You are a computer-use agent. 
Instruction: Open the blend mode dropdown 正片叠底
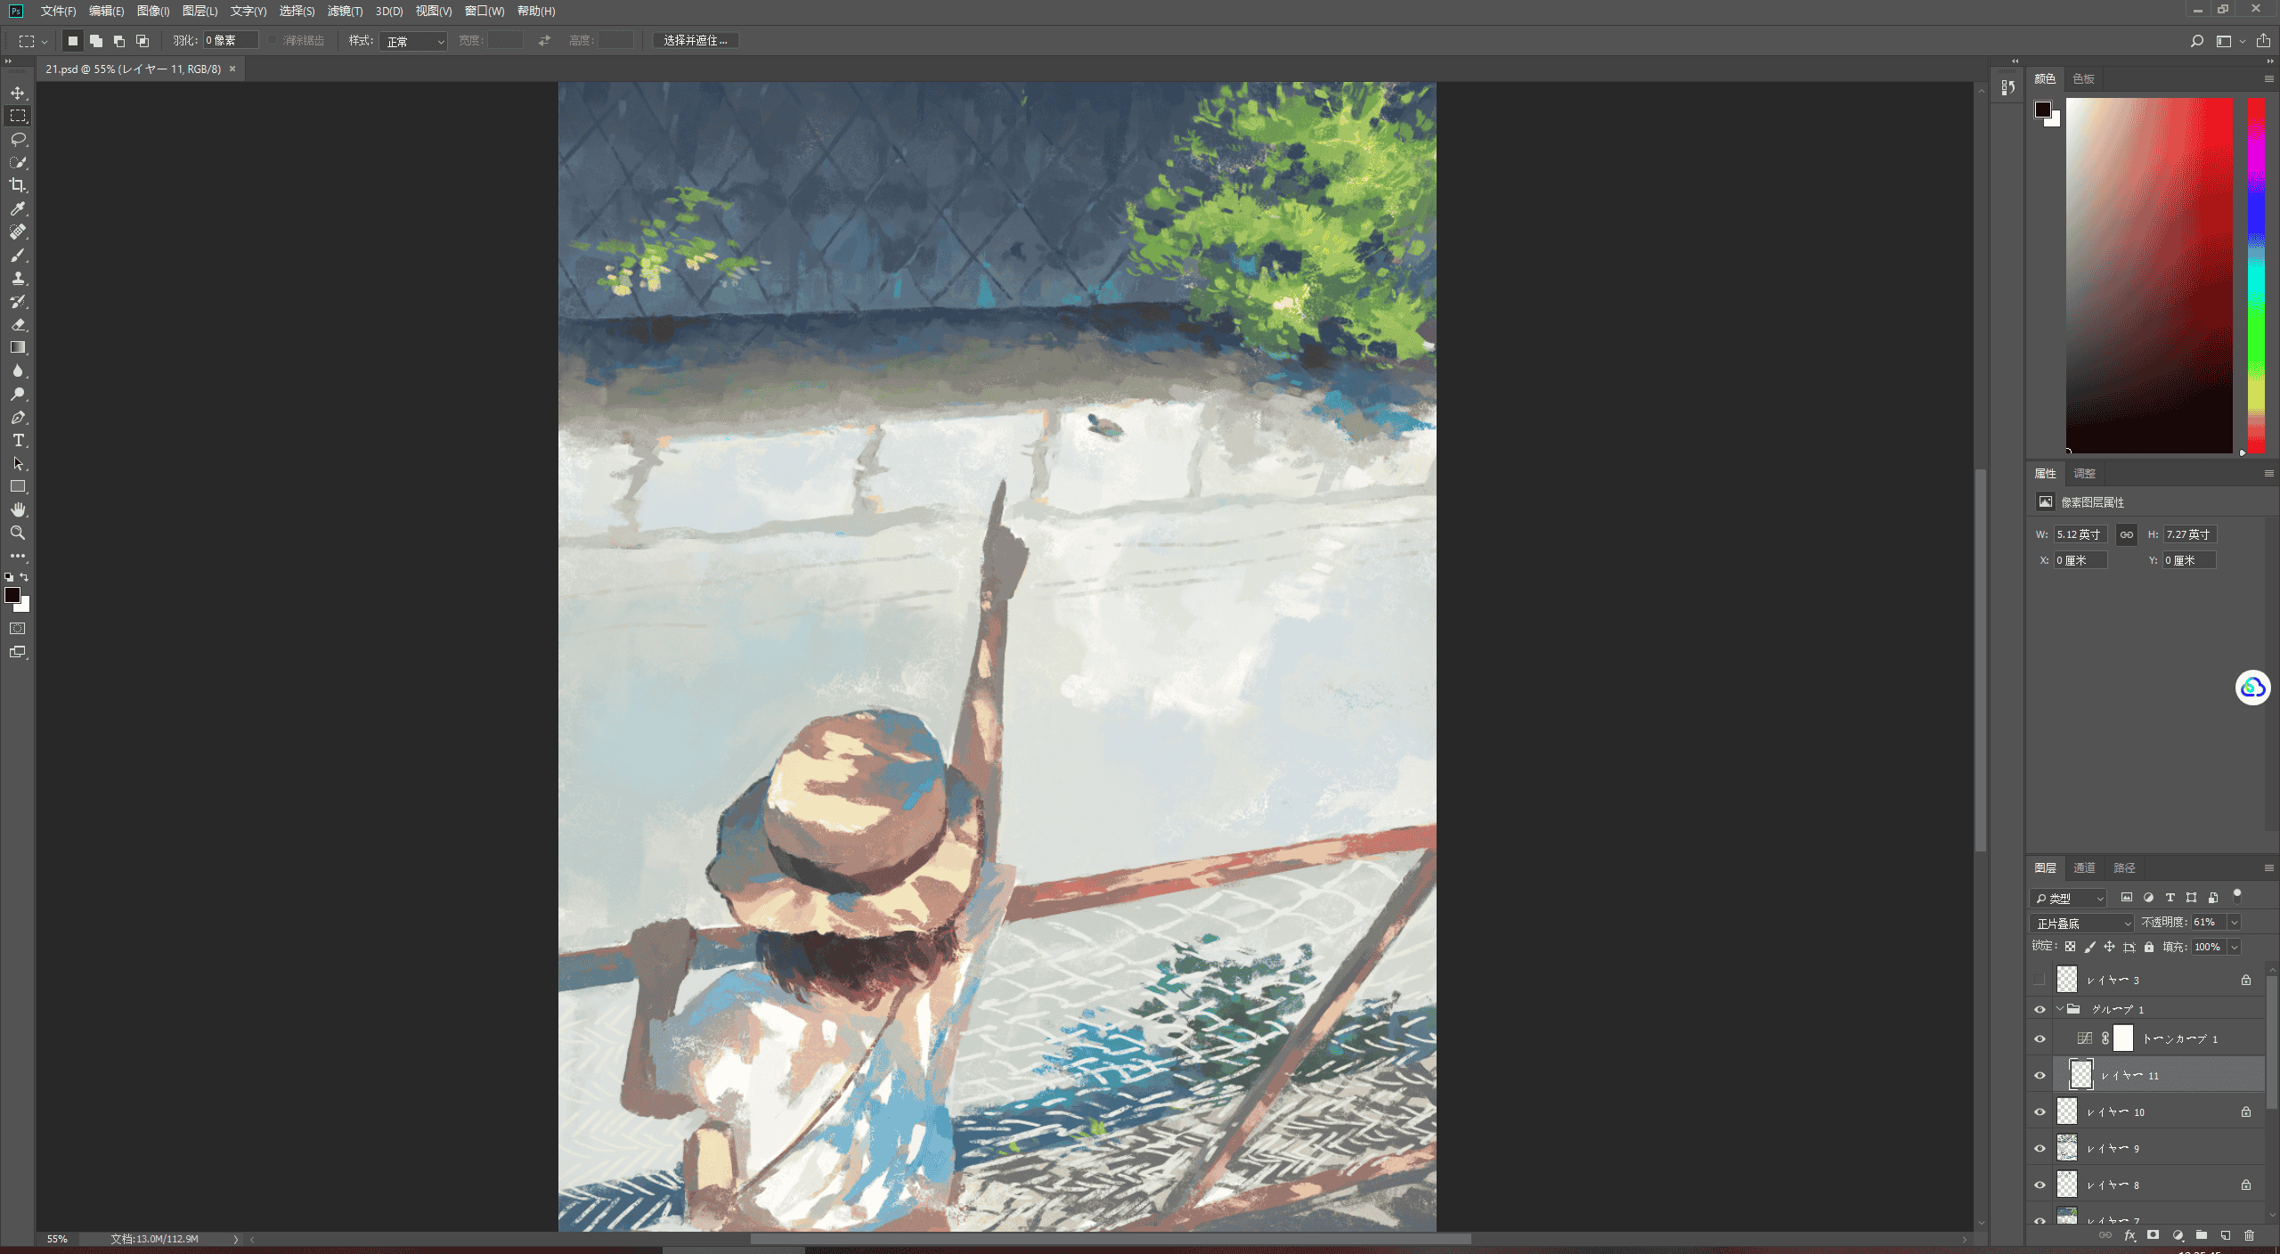point(2082,923)
